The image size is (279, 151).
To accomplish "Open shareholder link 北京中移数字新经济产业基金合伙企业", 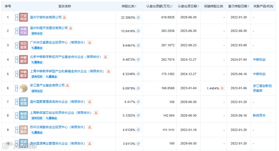I will pos(65,57).
